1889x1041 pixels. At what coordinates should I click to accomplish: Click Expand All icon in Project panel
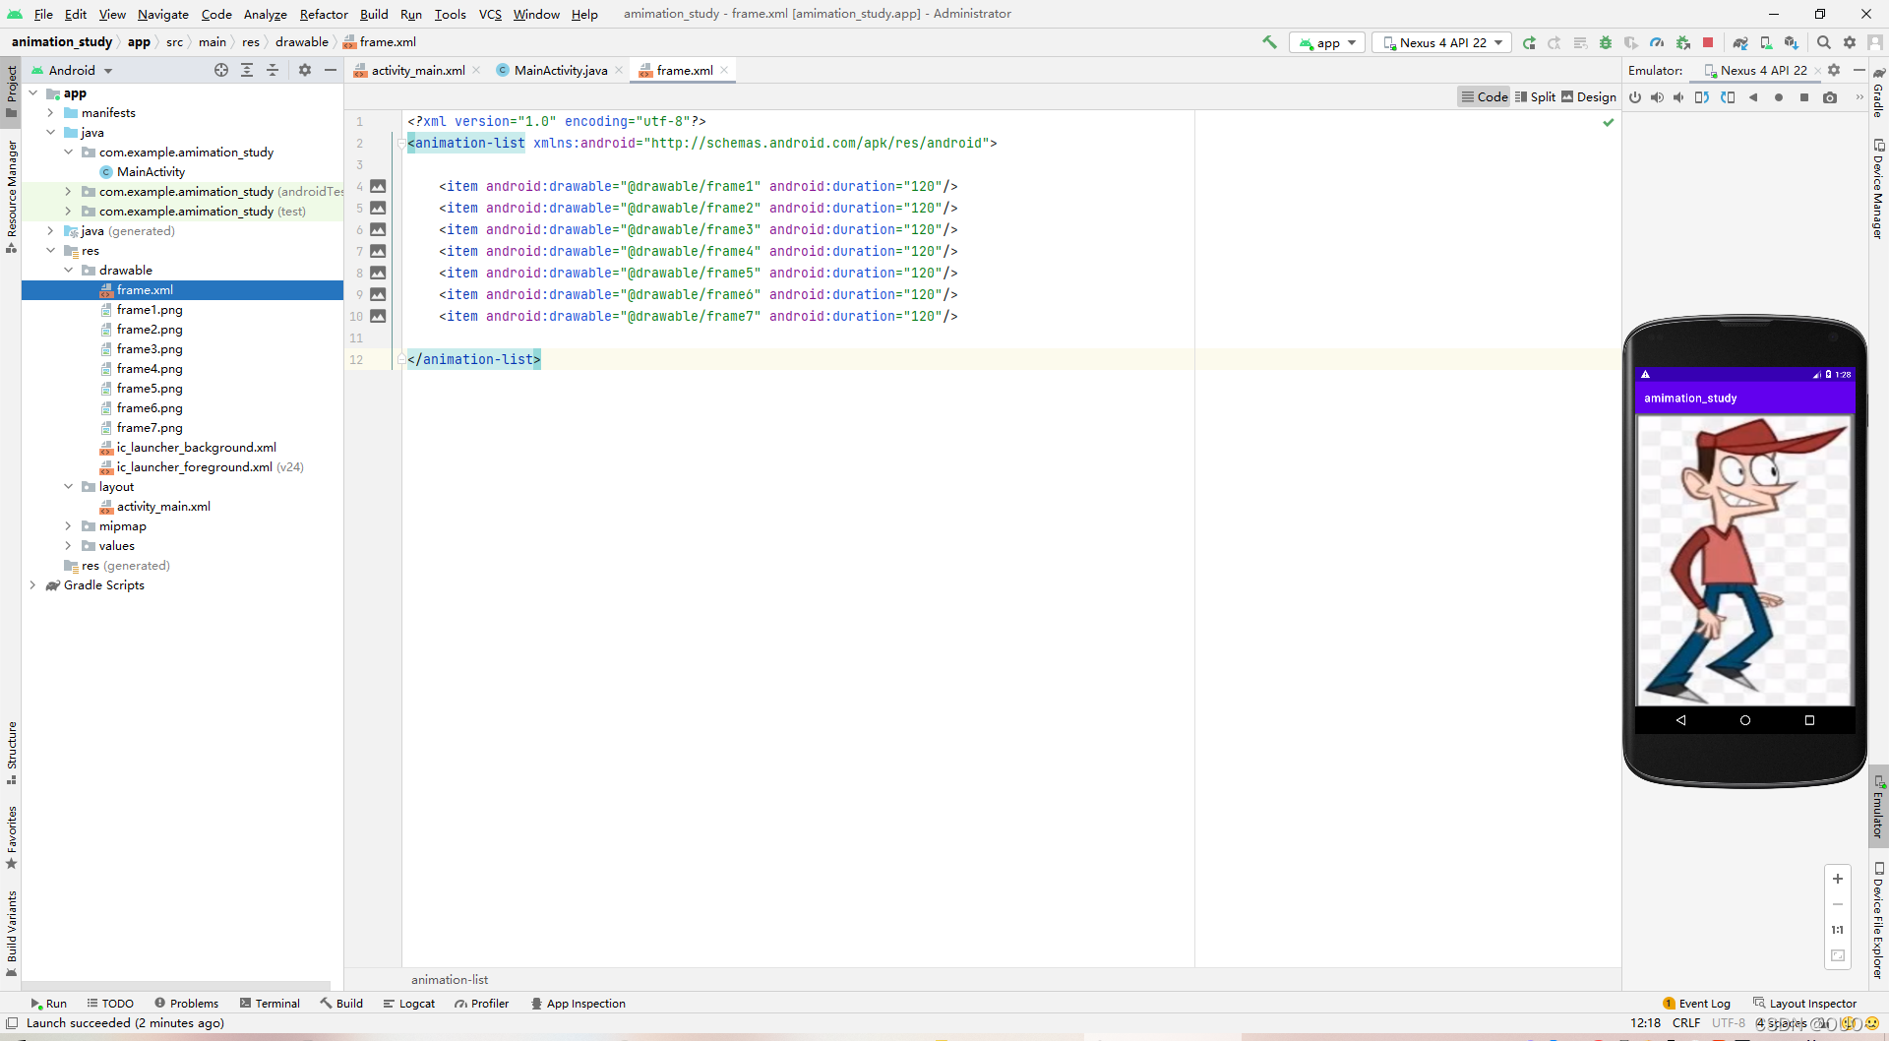click(247, 70)
